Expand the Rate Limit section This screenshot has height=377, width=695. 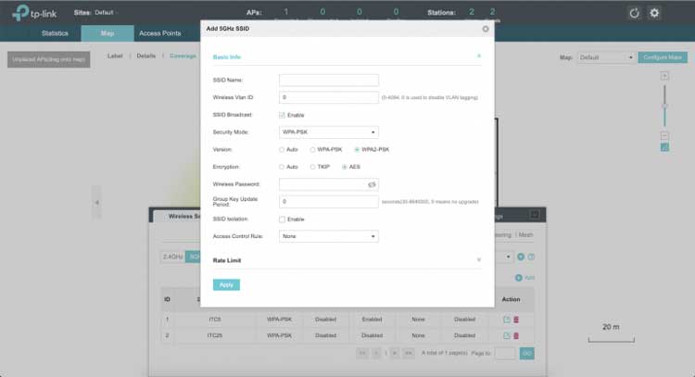[x=478, y=260]
